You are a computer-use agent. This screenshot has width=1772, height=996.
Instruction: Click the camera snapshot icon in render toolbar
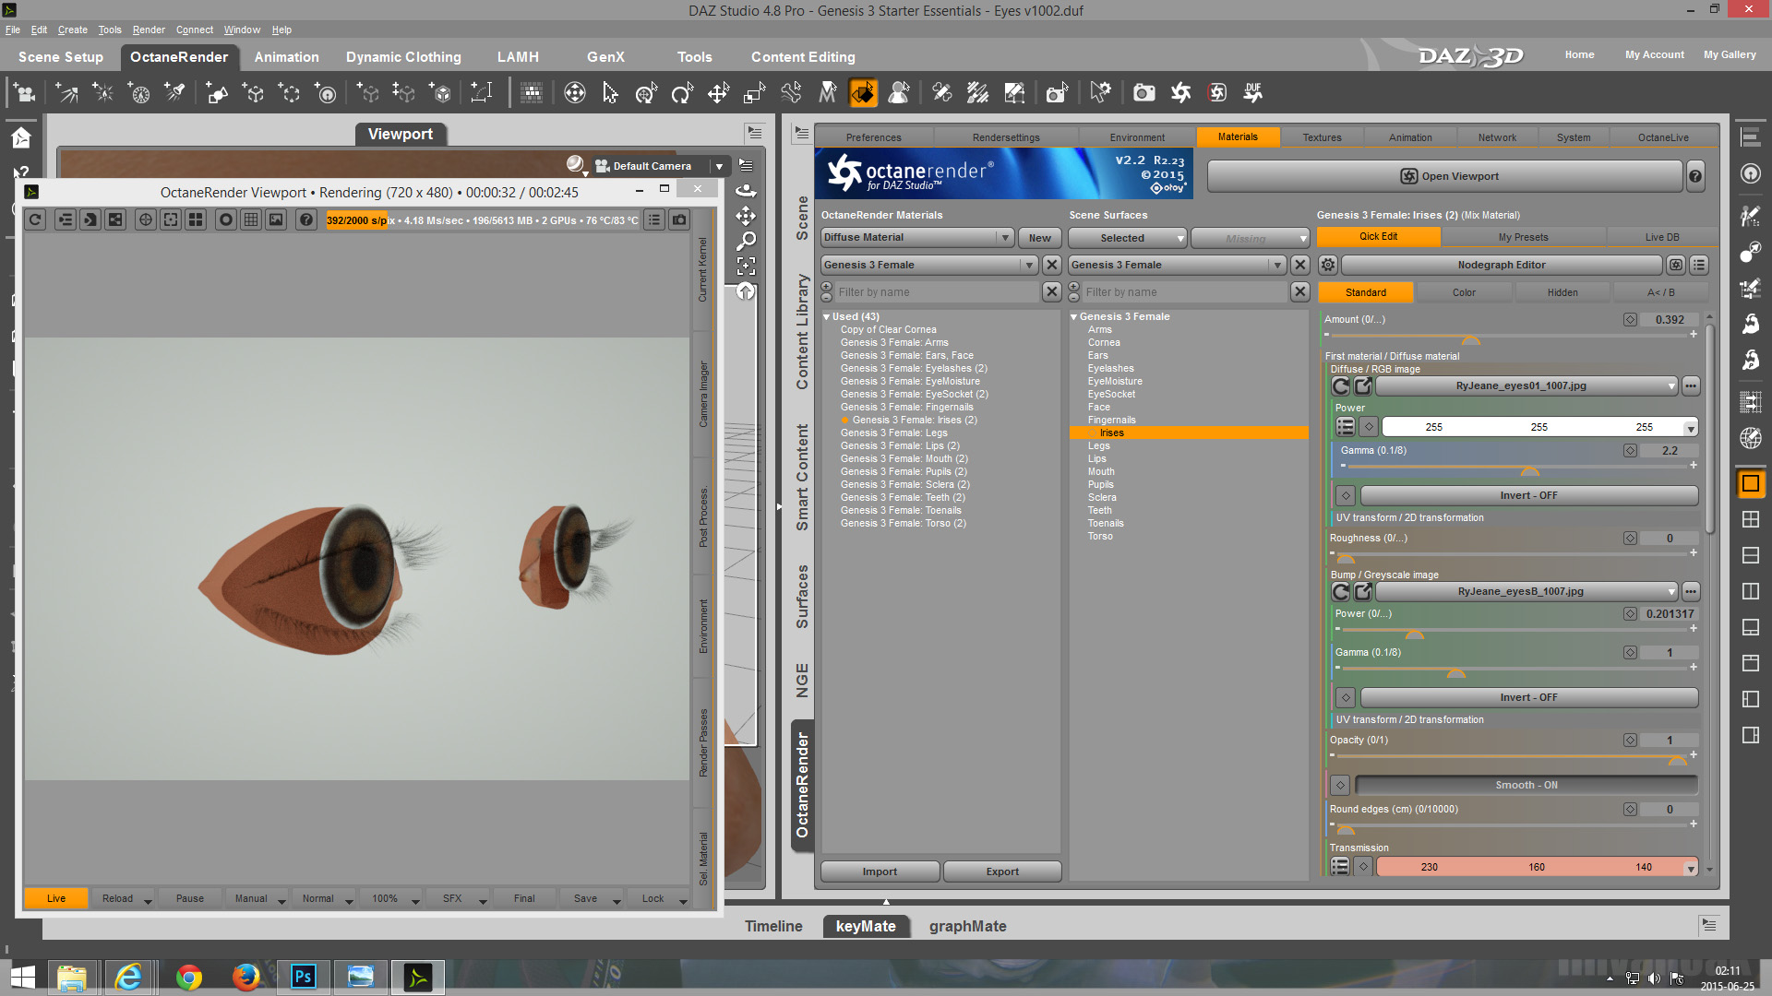(x=679, y=219)
